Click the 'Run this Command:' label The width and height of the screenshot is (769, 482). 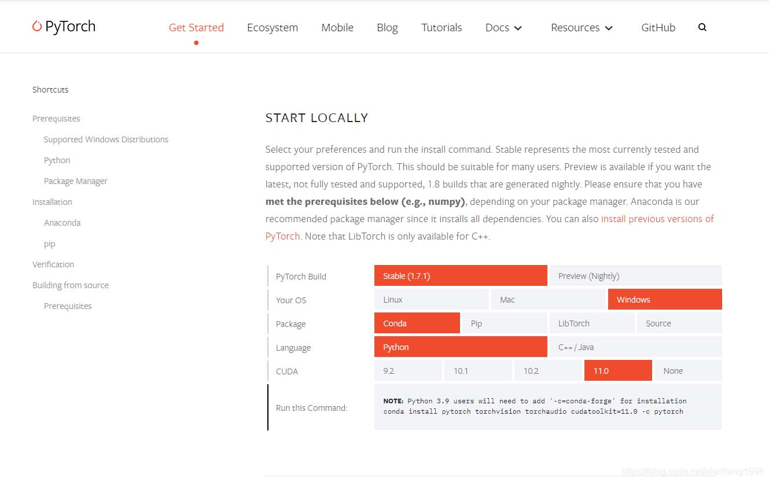click(x=311, y=407)
